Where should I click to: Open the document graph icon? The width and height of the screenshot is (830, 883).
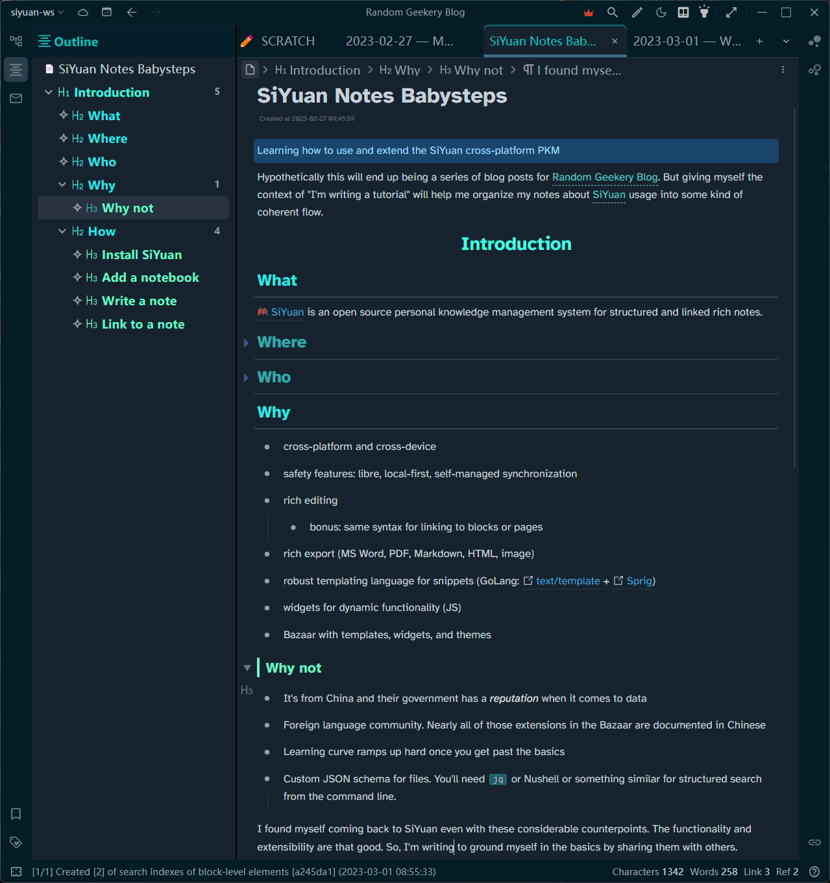tap(814, 69)
